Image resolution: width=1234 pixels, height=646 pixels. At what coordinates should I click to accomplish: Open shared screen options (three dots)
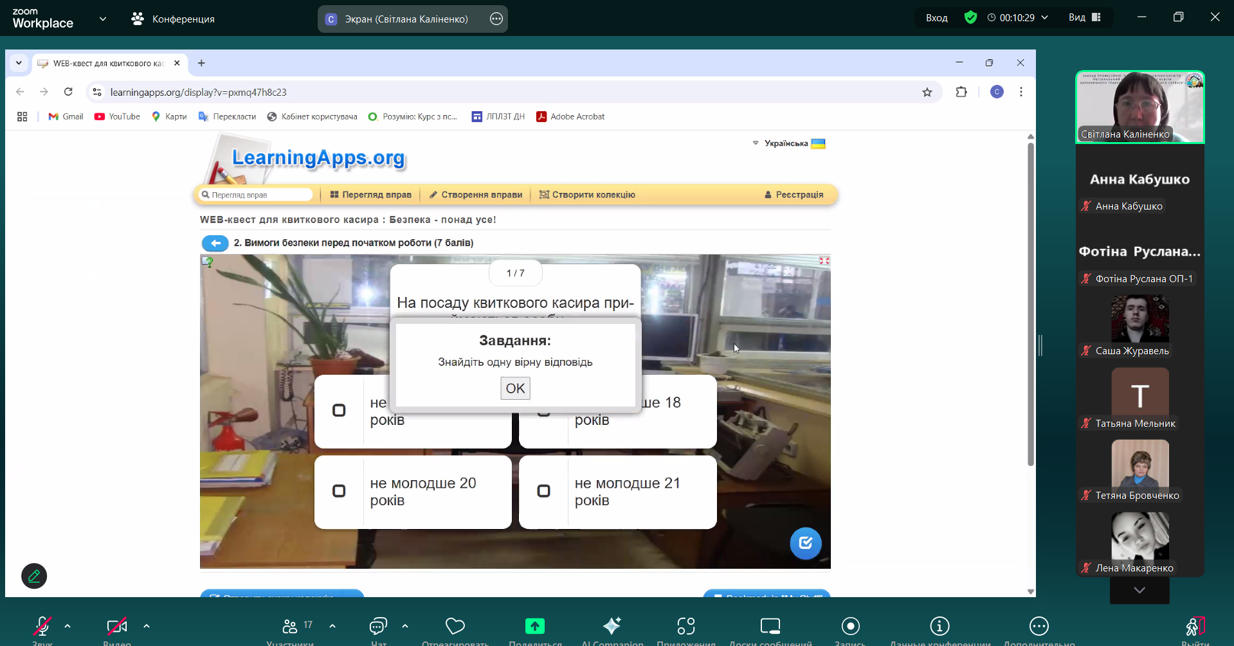pyautogui.click(x=496, y=19)
